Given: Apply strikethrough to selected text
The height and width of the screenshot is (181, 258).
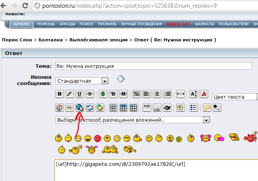Looking at the screenshot, I should [90, 94].
